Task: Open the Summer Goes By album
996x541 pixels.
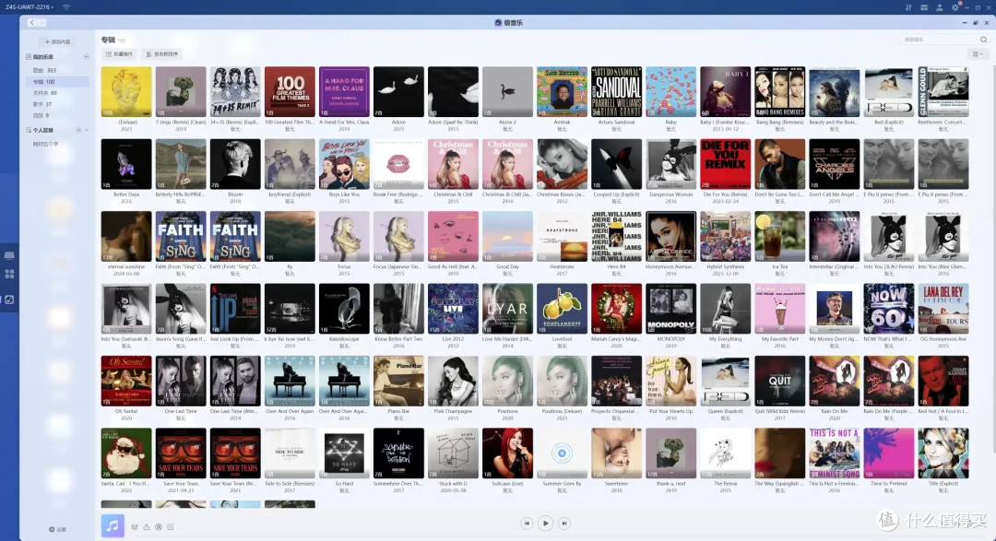Action: pos(563,453)
